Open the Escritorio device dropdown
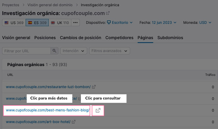 coord(120,23)
